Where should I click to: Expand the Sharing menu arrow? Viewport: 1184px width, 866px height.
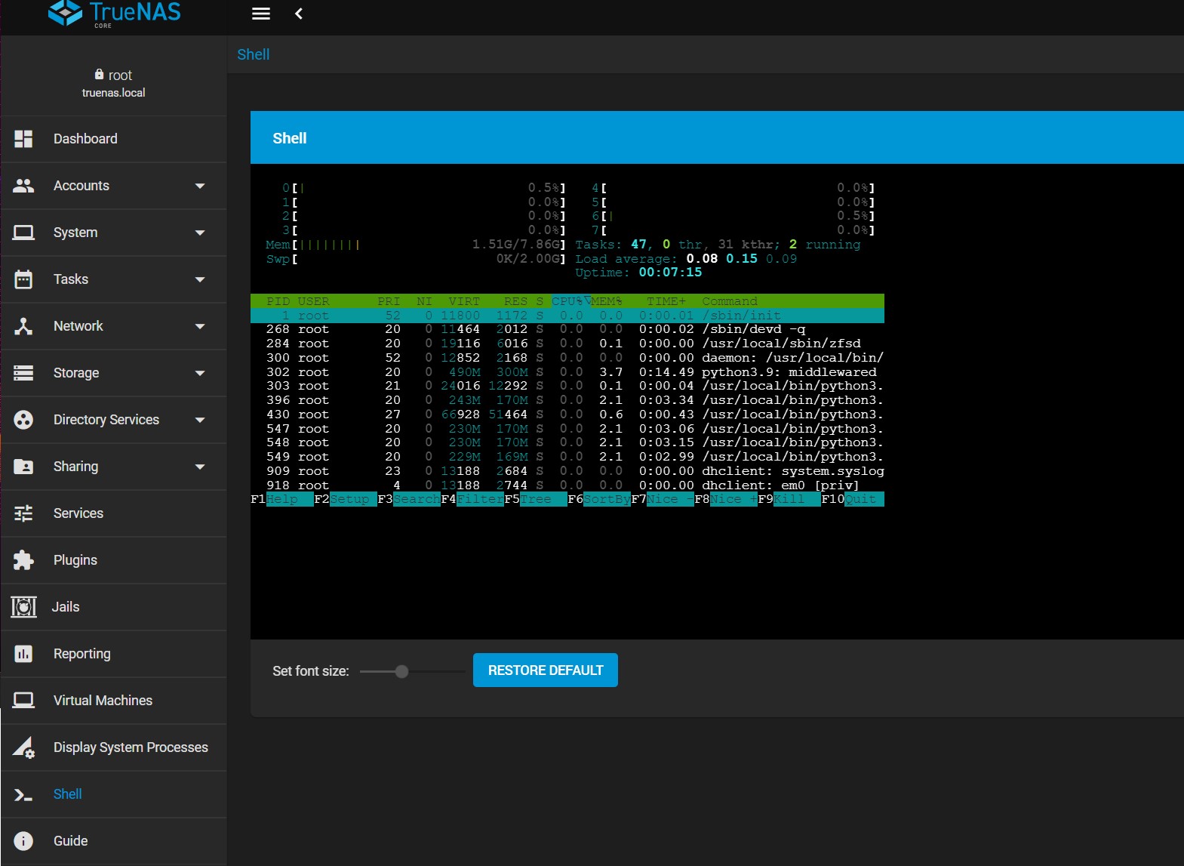[x=200, y=467]
